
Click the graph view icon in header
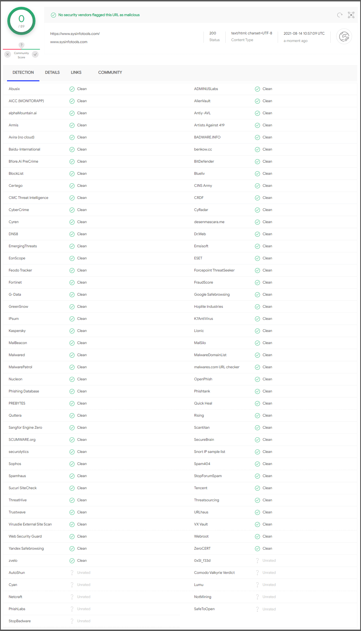click(351, 15)
